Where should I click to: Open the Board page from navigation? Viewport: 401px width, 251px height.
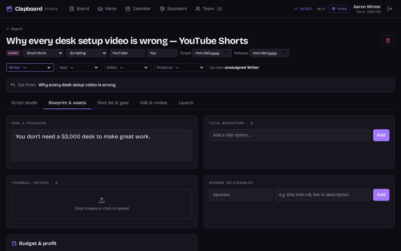click(79, 9)
